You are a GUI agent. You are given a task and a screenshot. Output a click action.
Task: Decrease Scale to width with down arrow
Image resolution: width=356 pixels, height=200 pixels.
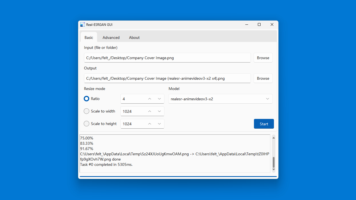click(x=159, y=111)
